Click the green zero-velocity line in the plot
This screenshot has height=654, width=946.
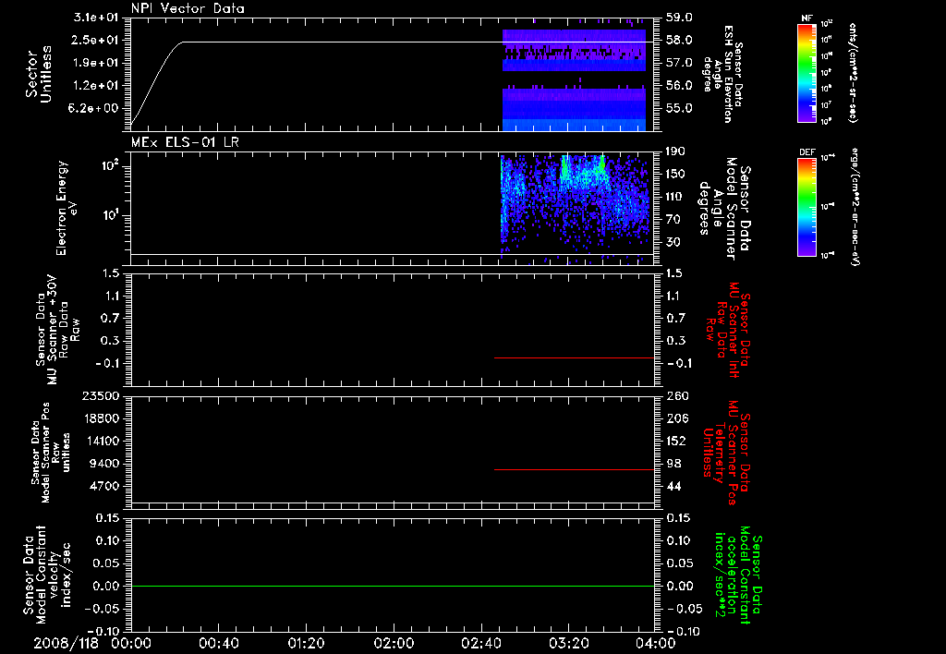click(393, 586)
